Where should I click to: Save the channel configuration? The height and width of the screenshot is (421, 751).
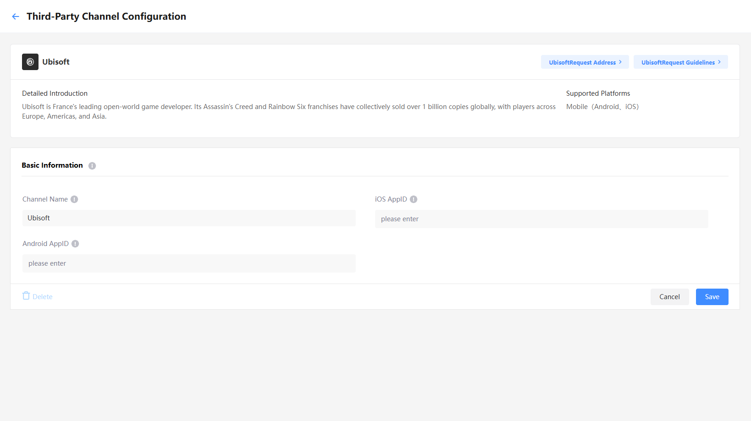coord(712,297)
